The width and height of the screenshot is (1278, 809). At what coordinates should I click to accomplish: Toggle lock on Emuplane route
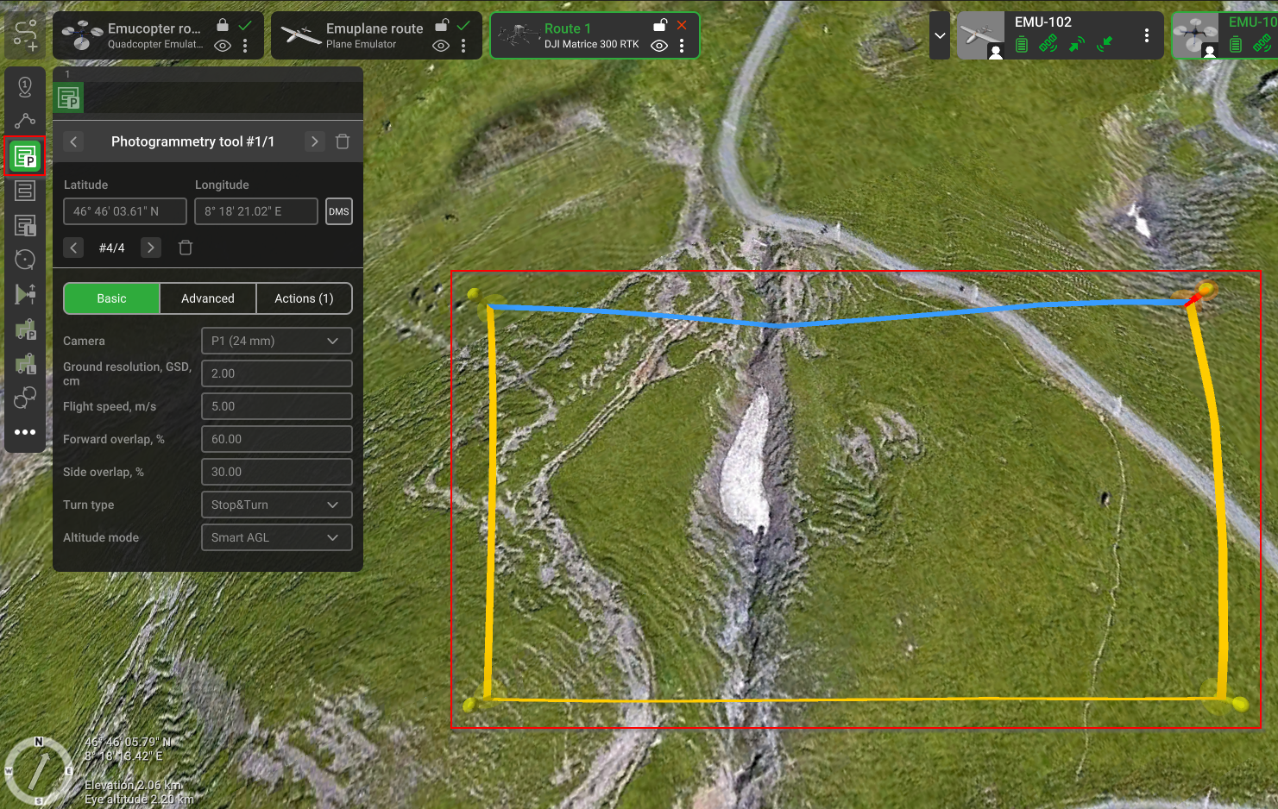point(442,26)
